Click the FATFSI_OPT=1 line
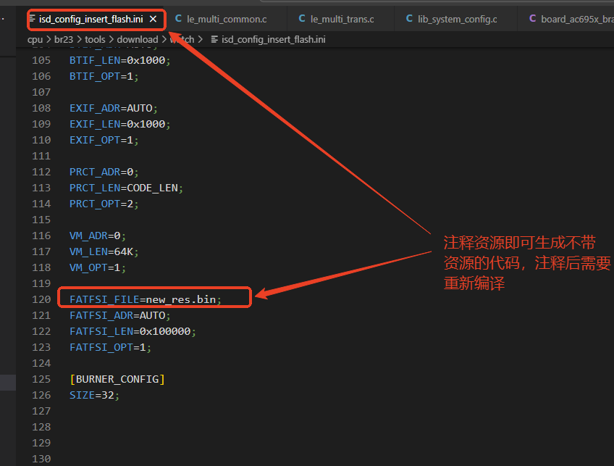 pos(110,348)
